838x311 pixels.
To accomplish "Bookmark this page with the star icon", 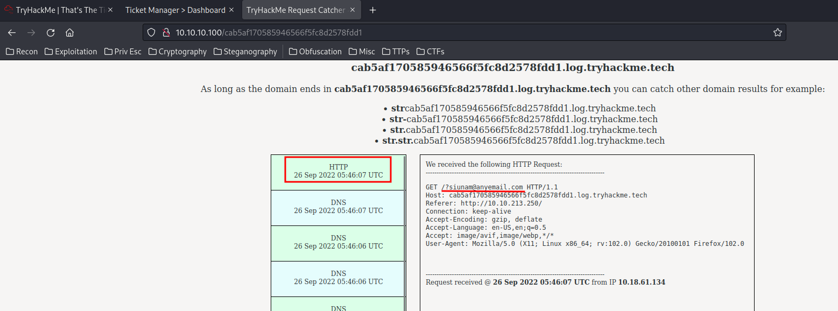I will [x=777, y=32].
